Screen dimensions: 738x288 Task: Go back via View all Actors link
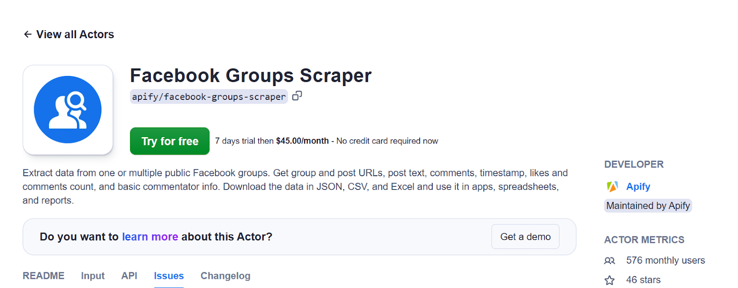pyautogui.click(x=75, y=35)
